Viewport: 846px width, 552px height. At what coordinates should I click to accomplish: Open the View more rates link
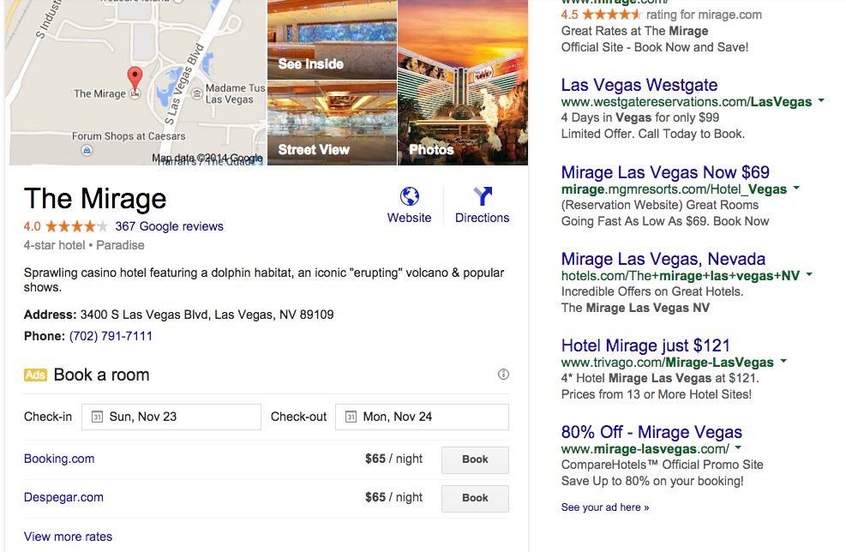pos(69,537)
